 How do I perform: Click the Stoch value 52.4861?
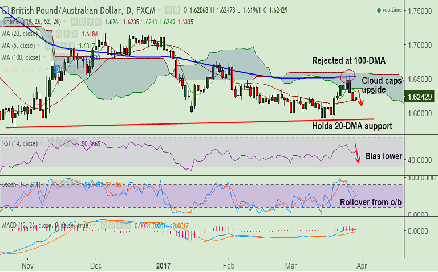coord(115,184)
